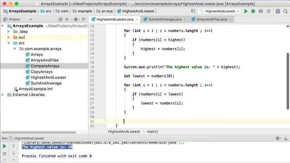
Task: Click output text 'The highest value is: 20'
Action: (47, 147)
